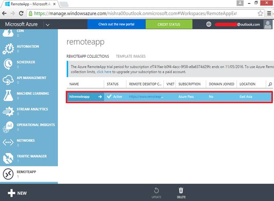Click the No domain joined cell
This screenshot has width=274, height=201.
(211, 97)
